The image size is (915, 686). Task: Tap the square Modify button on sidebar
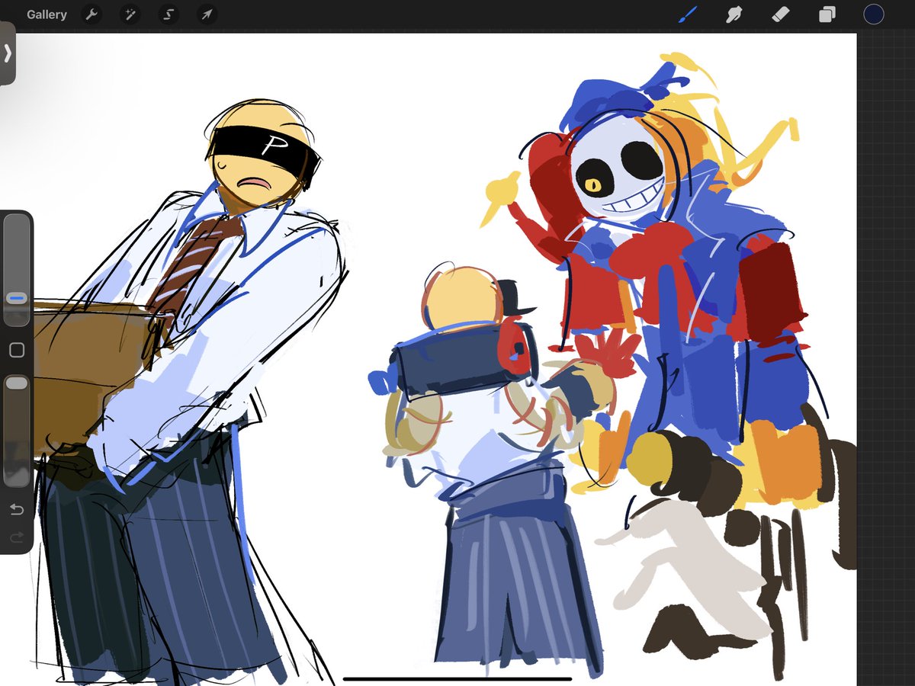tap(17, 350)
